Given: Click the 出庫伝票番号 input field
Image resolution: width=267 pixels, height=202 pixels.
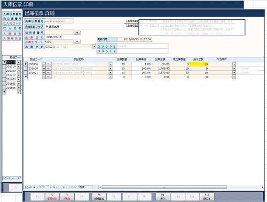Looking at the screenshot, I should 59,21.
